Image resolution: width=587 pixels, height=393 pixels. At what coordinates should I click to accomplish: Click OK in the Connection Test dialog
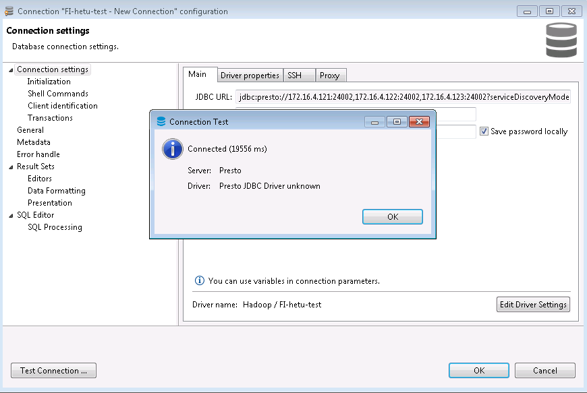(x=392, y=217)
